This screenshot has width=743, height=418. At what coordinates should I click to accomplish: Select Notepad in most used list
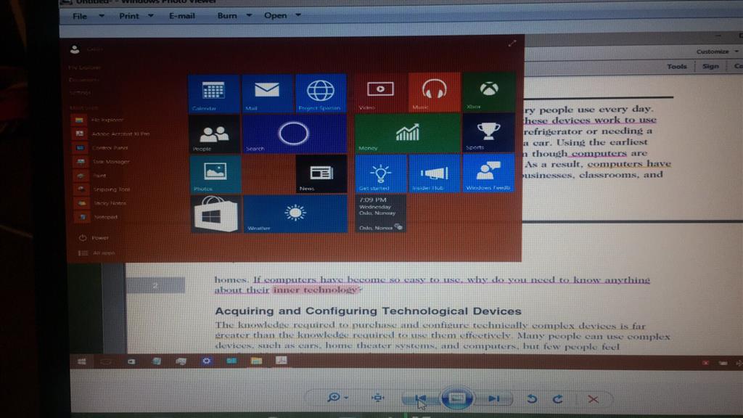(x=96, y=217)
